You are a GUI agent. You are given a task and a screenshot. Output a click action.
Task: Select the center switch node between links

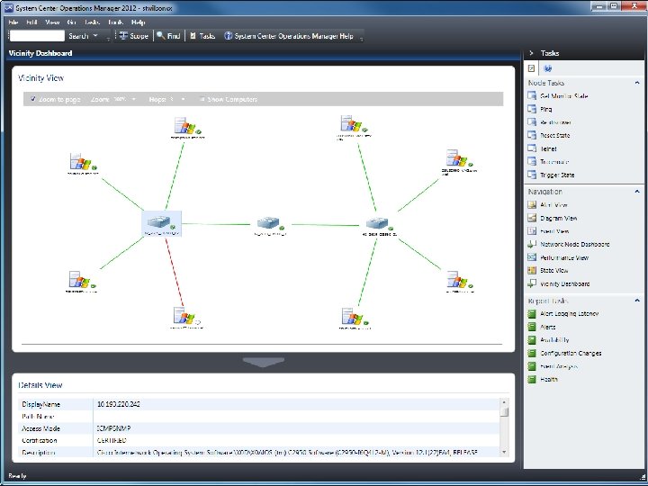270,225
